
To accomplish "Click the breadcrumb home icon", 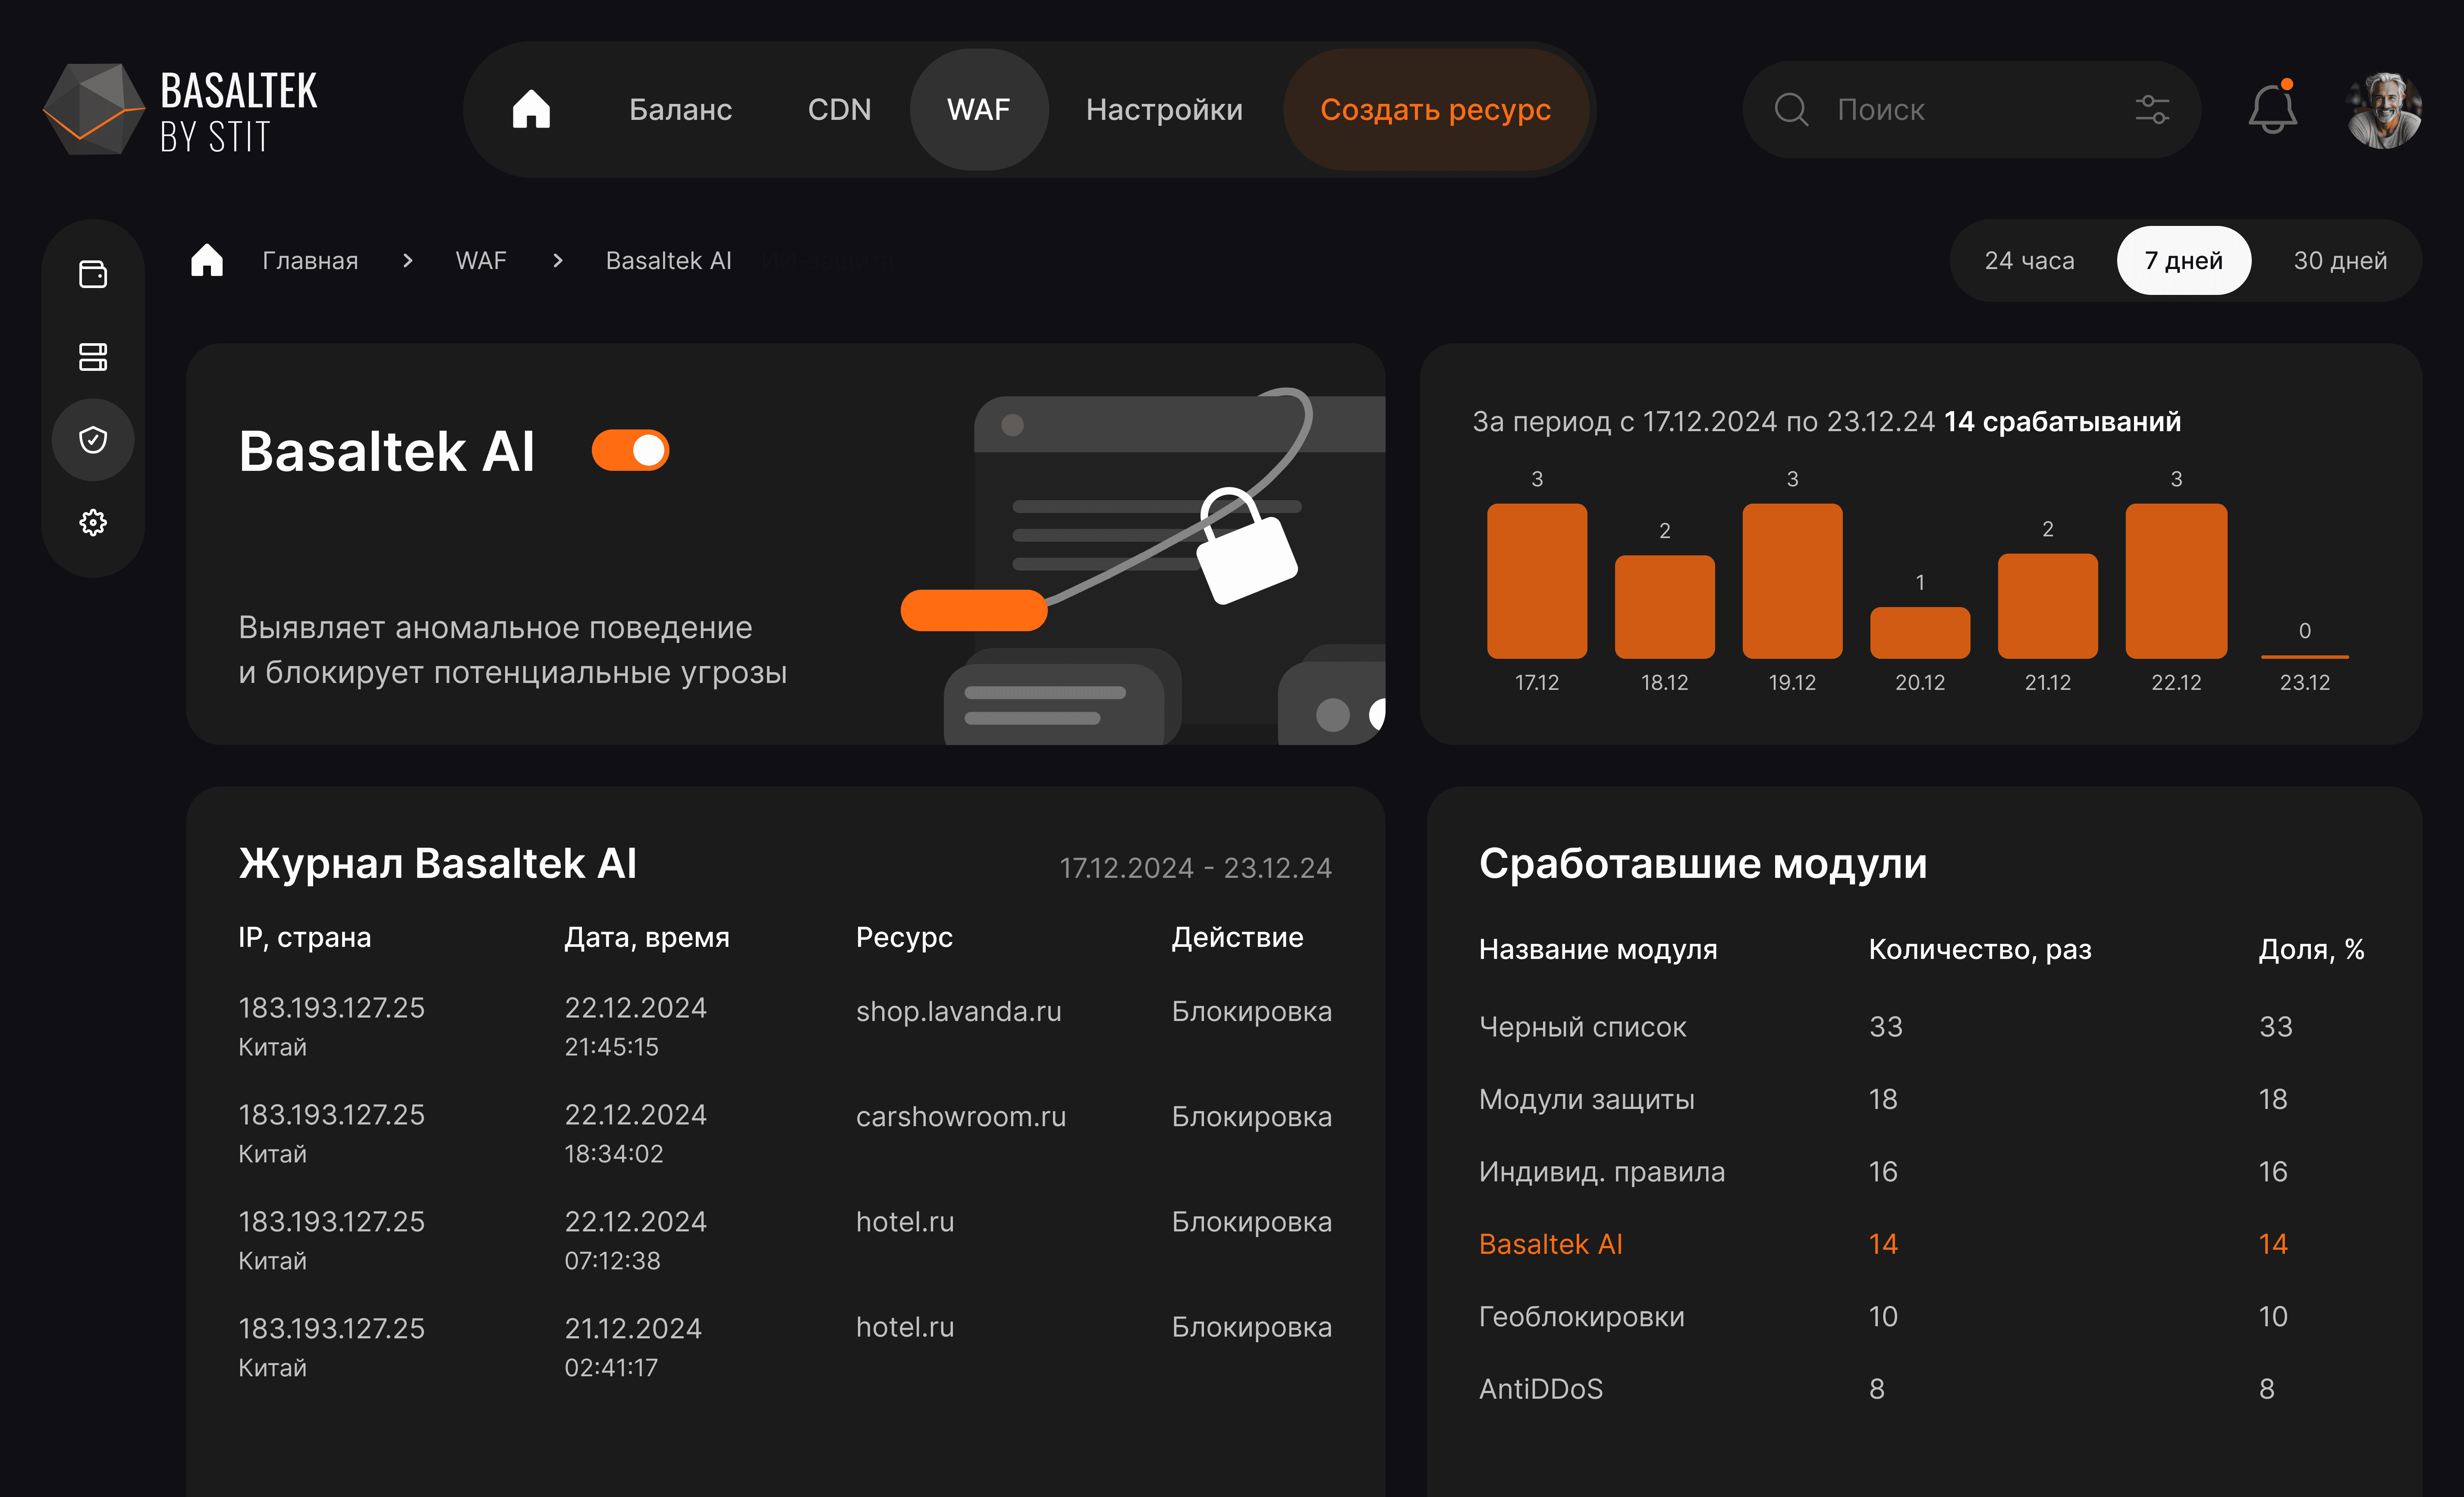I will pyautogui.click(x=207, y=261).
